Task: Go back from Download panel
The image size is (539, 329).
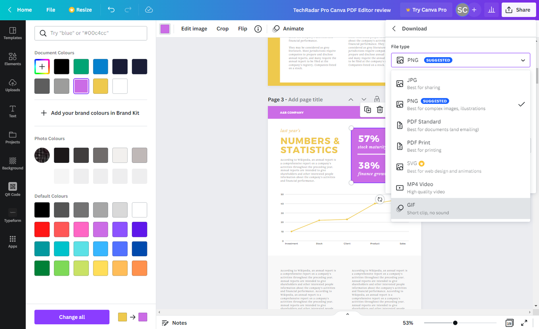Action: 394,29
